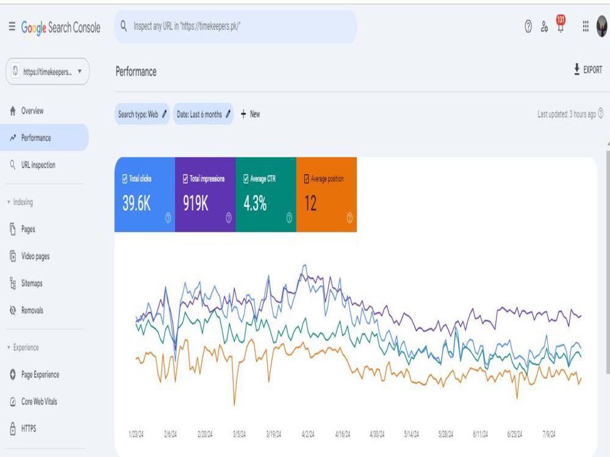Click the help question mark icon
This screenshot has height=457, width=610.
coord(528,26)
